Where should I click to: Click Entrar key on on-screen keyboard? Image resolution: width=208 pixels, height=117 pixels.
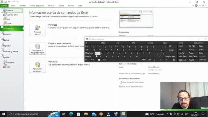click(171, 50)
